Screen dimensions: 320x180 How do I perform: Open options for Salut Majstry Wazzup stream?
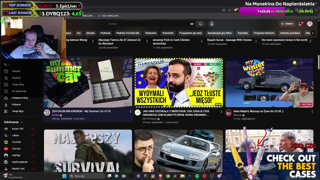click(312, 111)
